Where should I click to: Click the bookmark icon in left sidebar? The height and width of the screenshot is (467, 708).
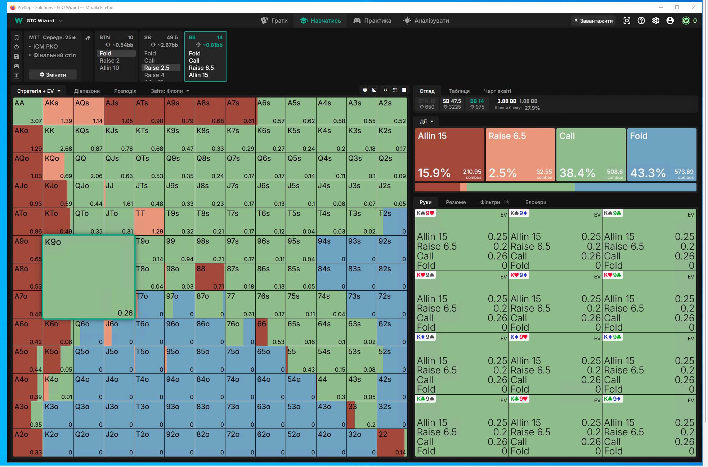17,37
